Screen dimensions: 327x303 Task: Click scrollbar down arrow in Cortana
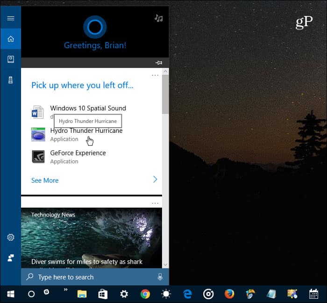165,265
